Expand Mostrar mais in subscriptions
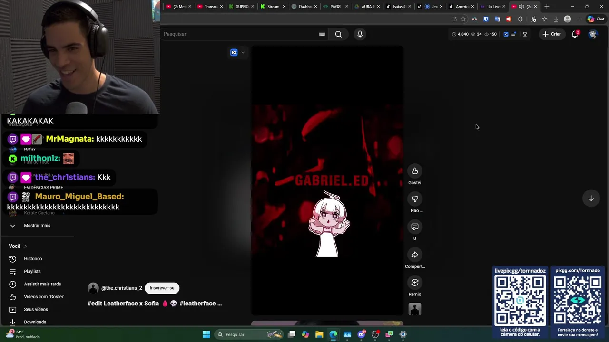The image size is (609, 342). [37, 226]
